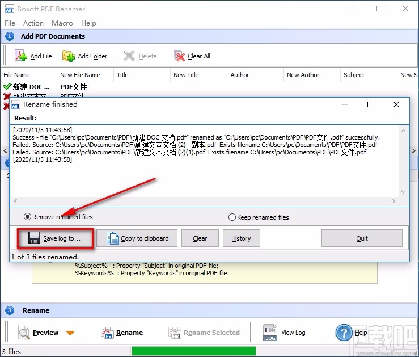Viewport: 419px width, 357px height.
Task: Click the Save log to... button
Action: 55,238
